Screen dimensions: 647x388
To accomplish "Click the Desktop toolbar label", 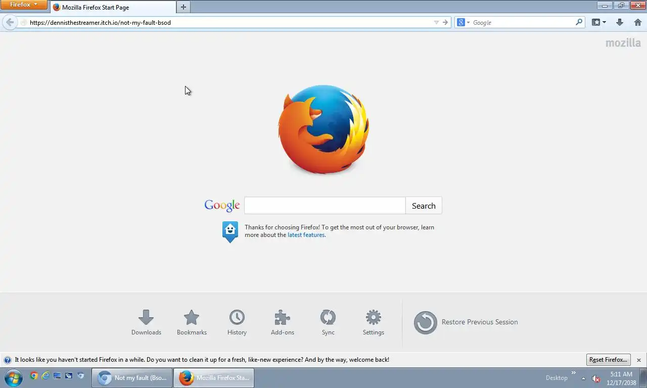I will (557, 378).
